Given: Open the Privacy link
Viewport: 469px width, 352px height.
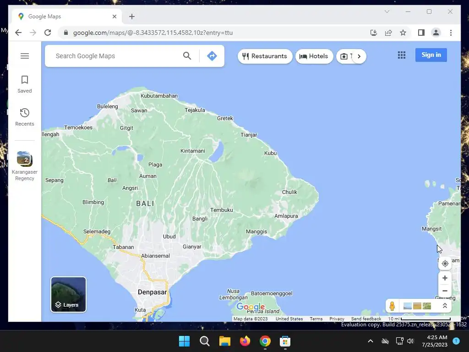Looking at the screenshot, I should (x=337, y=319).
